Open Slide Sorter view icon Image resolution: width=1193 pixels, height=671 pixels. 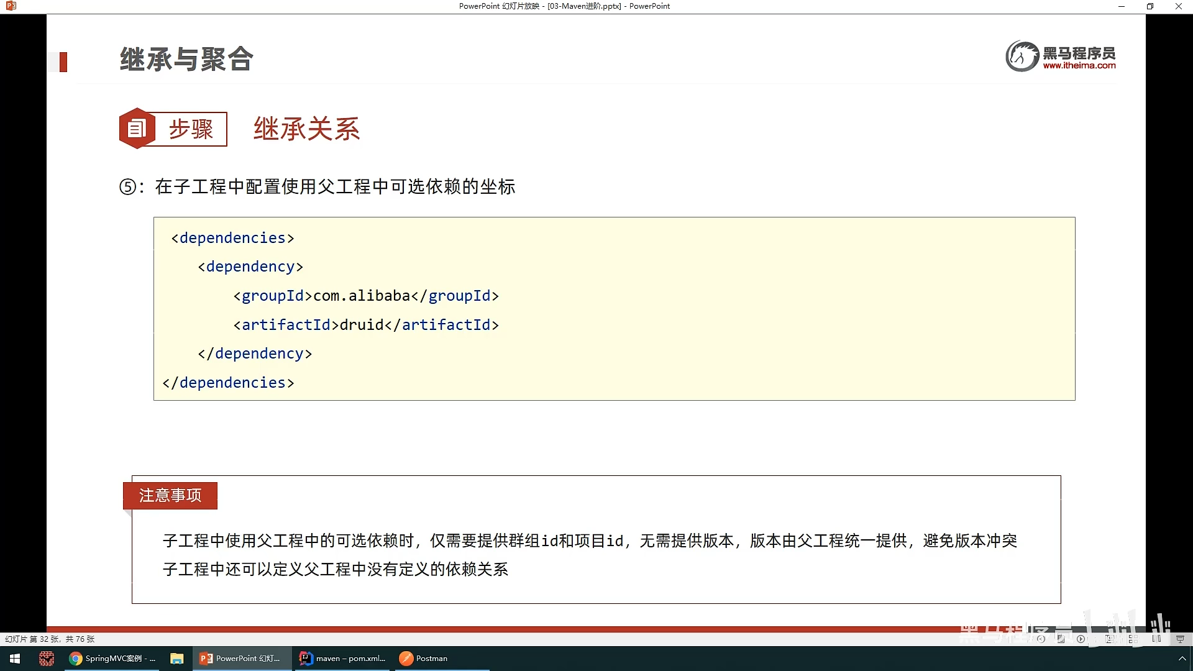coord(1133,639)
